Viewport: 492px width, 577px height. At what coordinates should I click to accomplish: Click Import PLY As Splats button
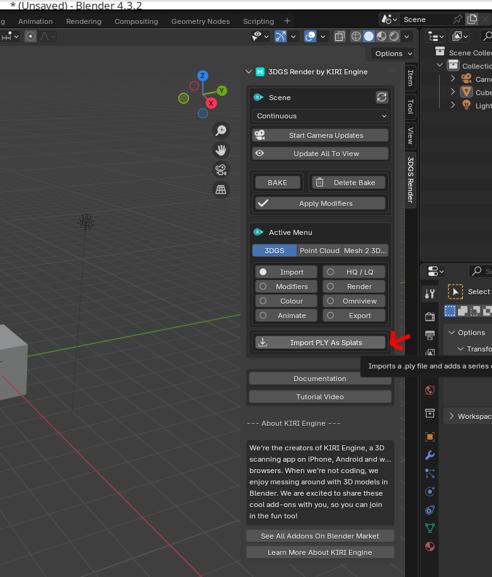pyautogui.click(x=320, y=343)
